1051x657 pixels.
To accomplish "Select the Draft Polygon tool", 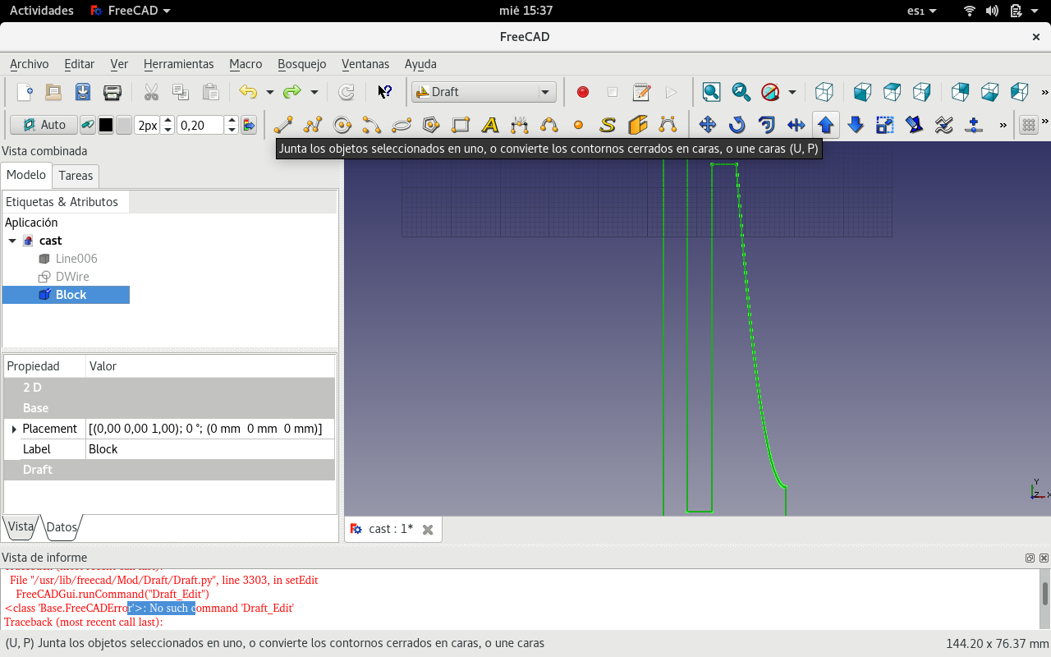I will point(431,125).
